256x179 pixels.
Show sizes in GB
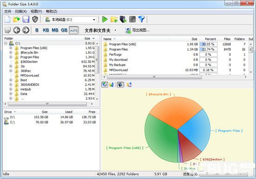tap(64, 30)
